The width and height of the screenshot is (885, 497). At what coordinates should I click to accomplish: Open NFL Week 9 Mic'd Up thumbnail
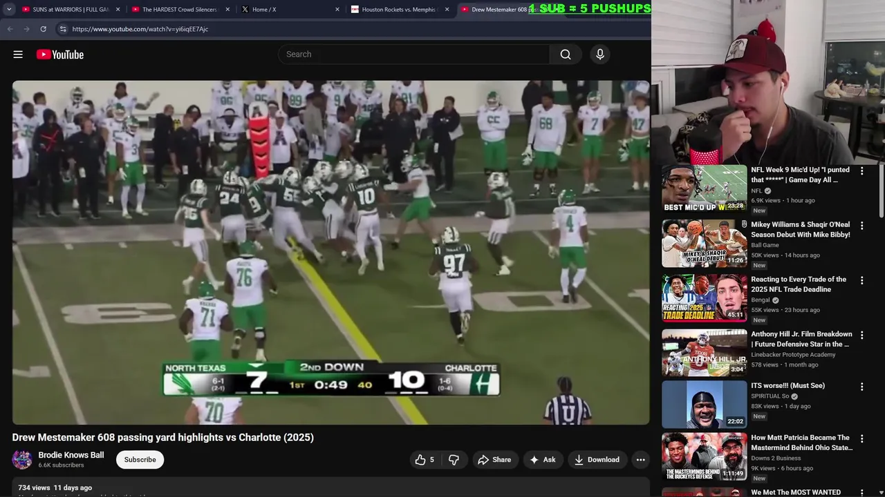point(704,188)
